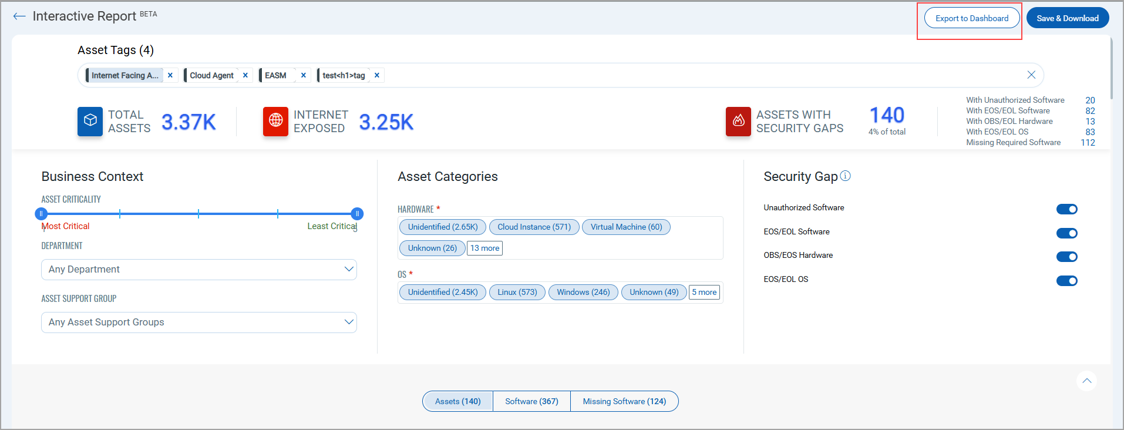Expand 13 more hardware categories
This screenshot has width=1124, height=430.
[485, 248]
